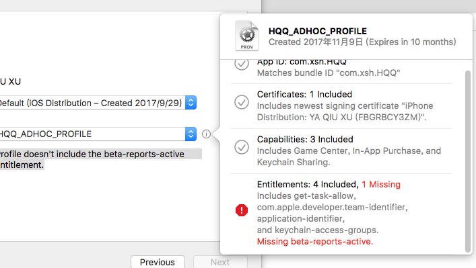Click the Previous button
The height and width of the screenshot is (268, 476).
pos(158,262)
